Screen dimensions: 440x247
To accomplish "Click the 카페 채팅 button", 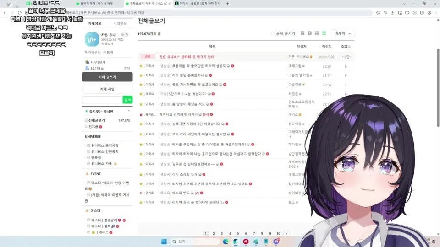I will click(x=107, y=89).
